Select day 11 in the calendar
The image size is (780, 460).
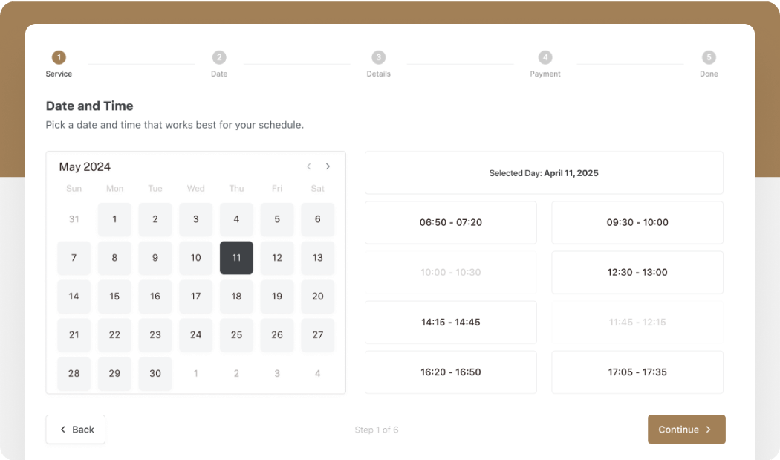coord(236,258)
